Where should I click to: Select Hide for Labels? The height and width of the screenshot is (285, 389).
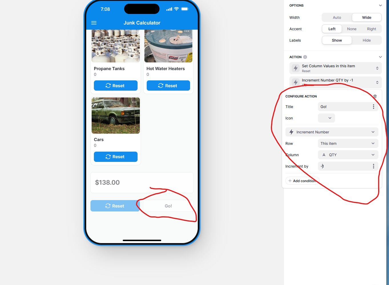coord(366,40)
